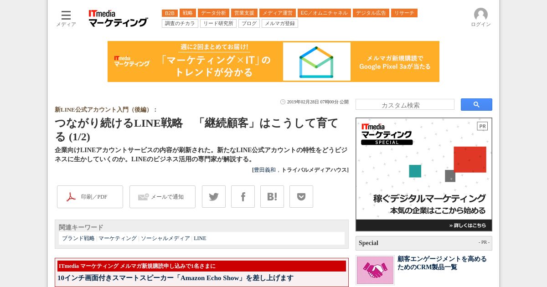The image size is (547, 287).
Task: Click the red メルマガ新規購読申し込み banner heading
Action: point(201,266)
